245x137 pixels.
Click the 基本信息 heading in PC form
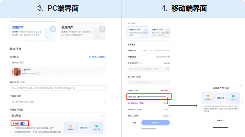[x=15, y=49]
